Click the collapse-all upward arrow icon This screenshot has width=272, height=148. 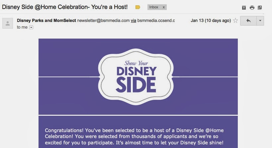tap(244, 8)
